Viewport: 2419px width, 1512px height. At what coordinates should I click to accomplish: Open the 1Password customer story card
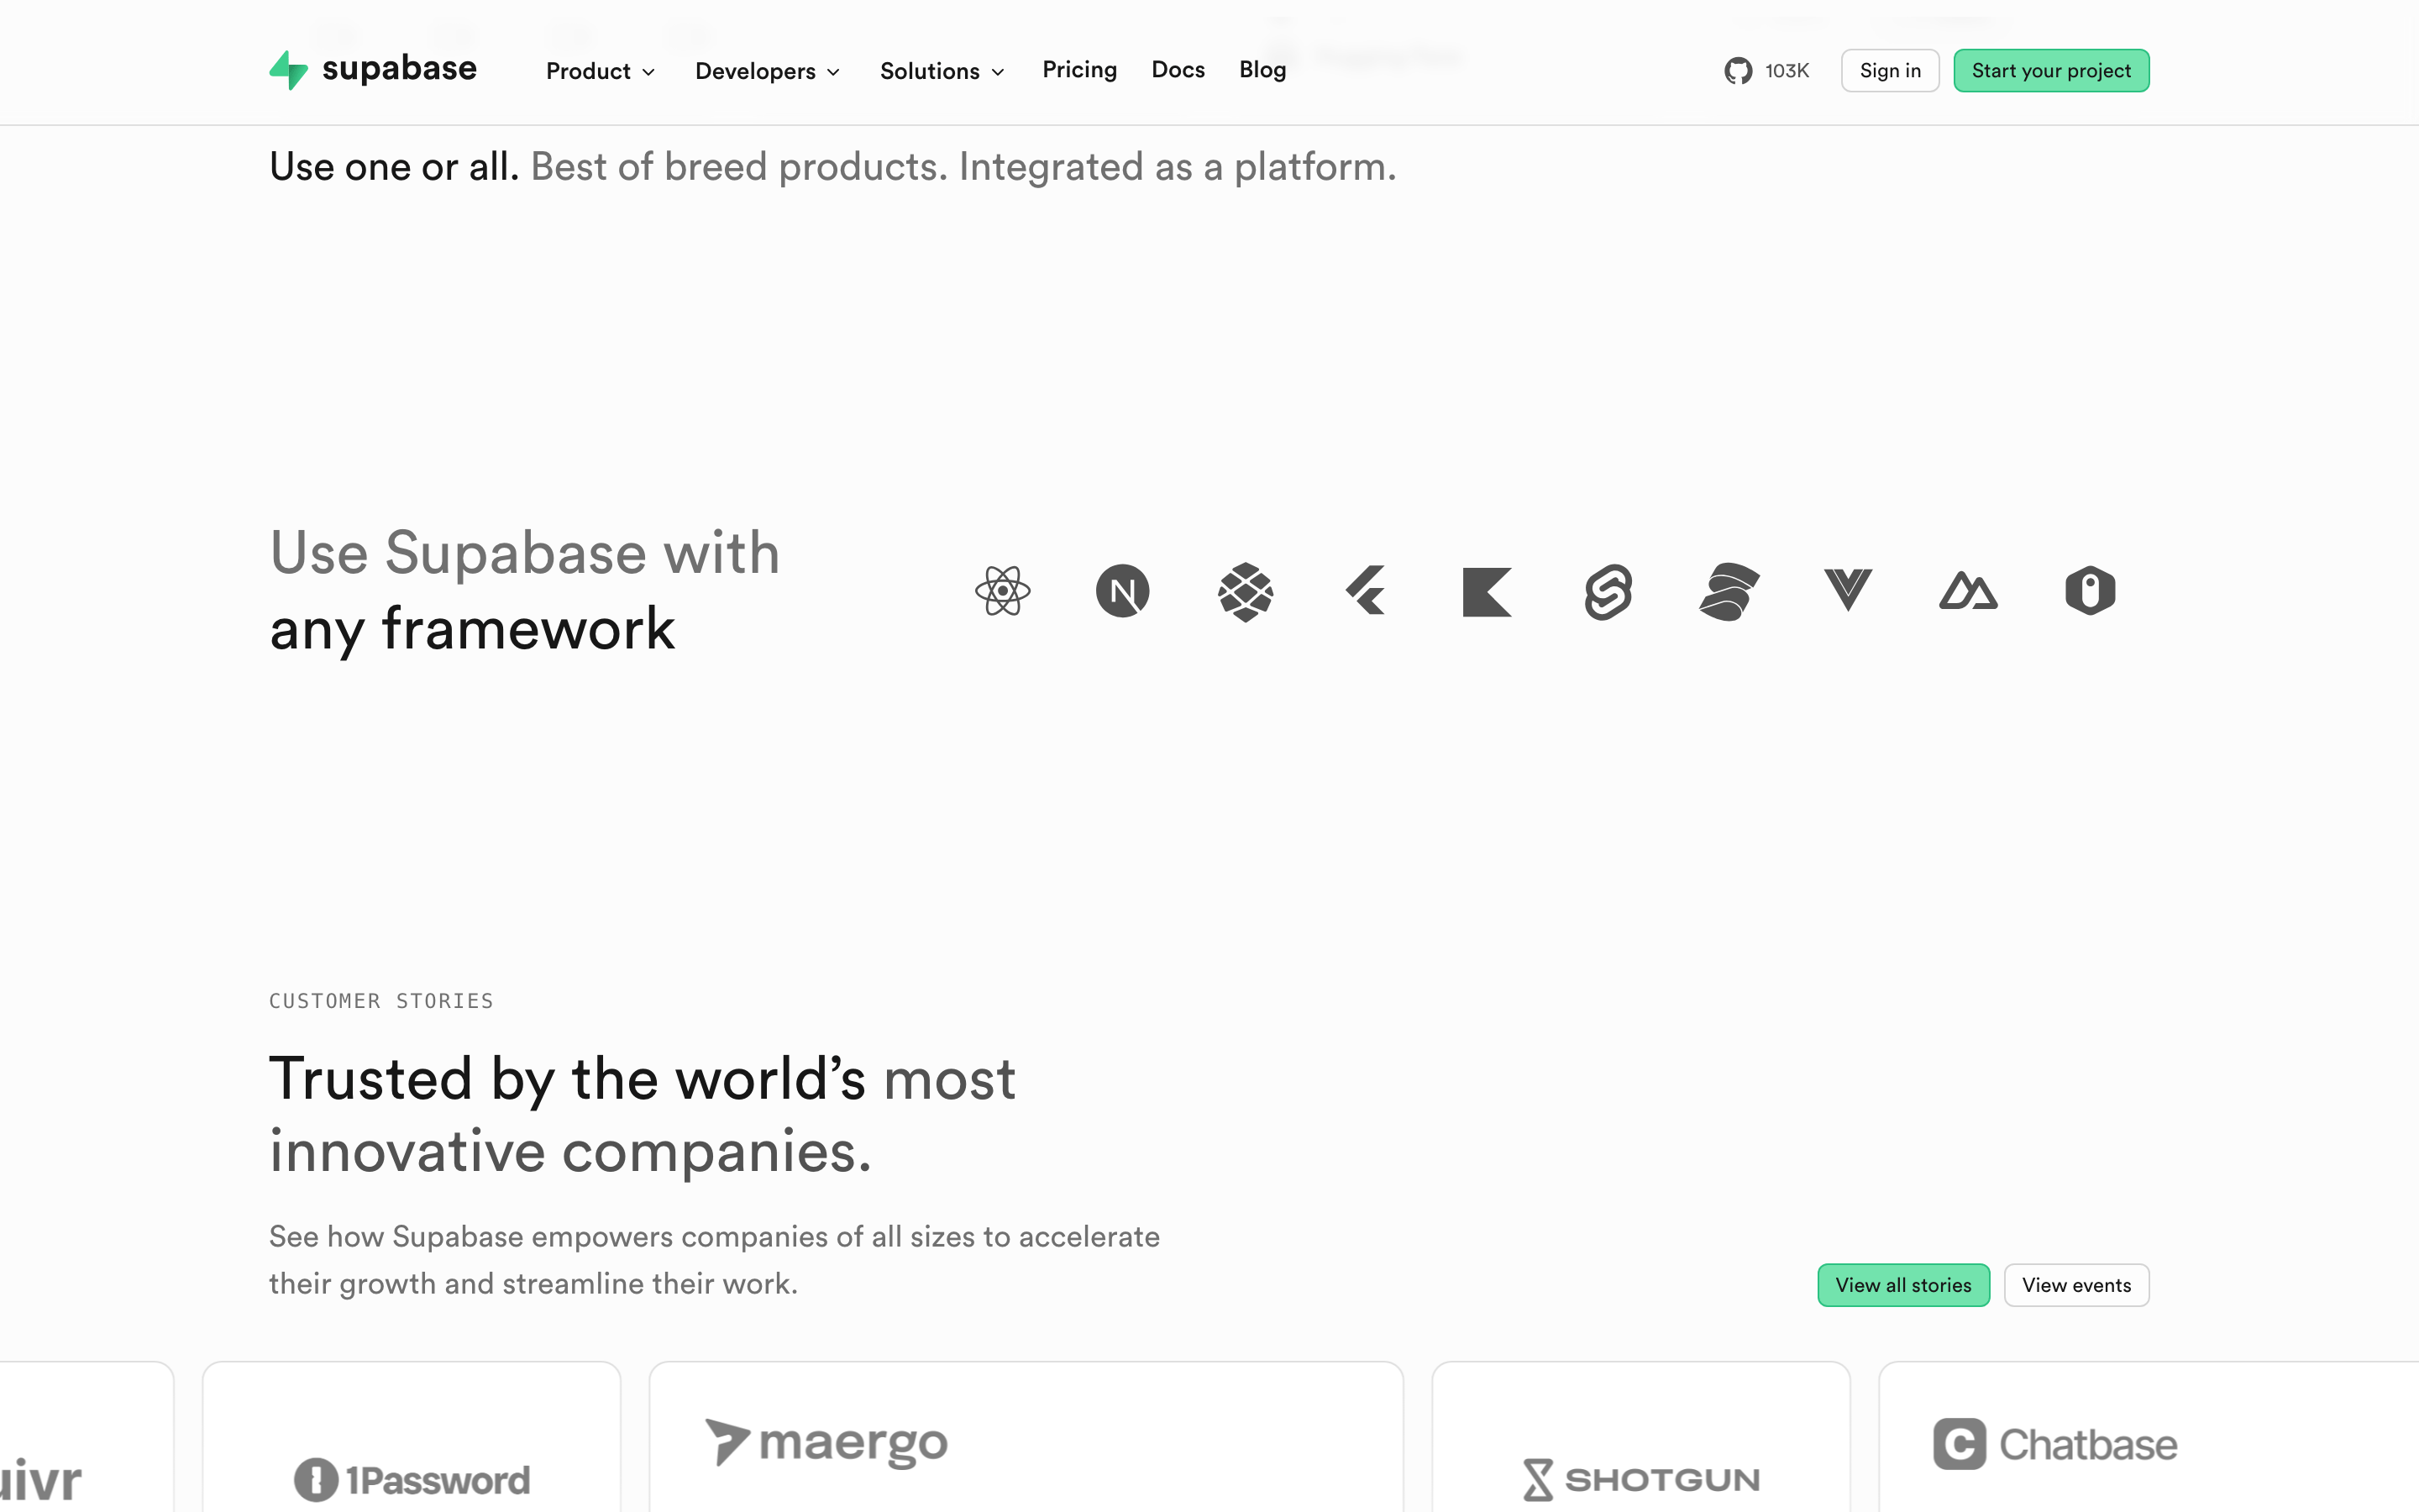[412, 1437]
